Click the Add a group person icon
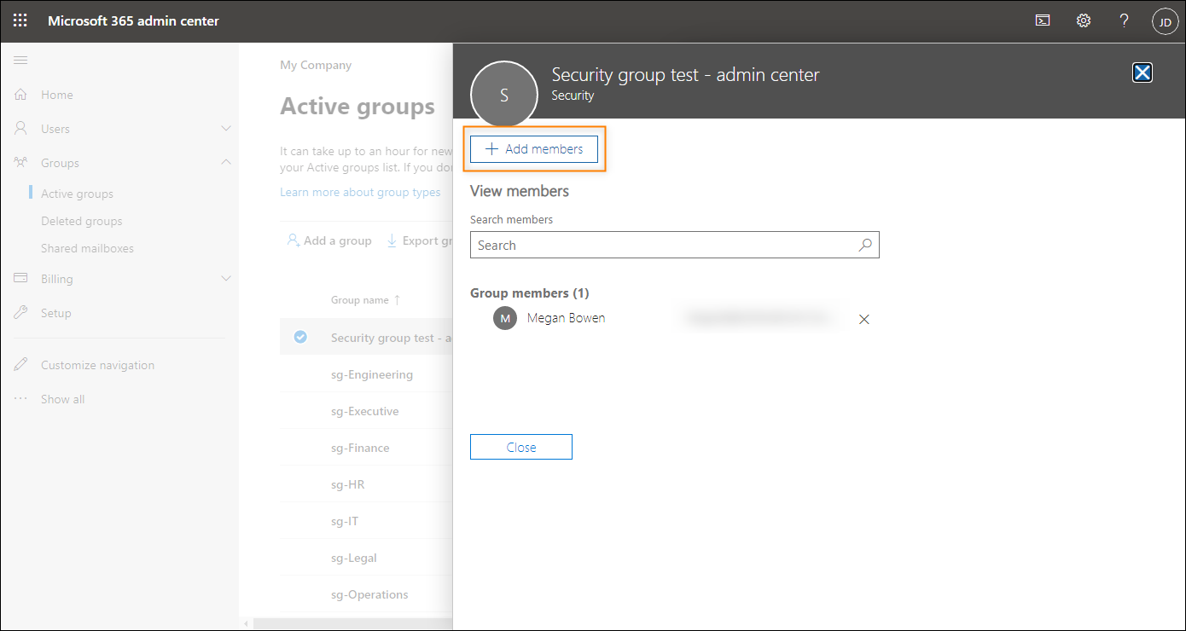Image resolution: width=1186 pixels, height=631 pixels. click(293, 240)
